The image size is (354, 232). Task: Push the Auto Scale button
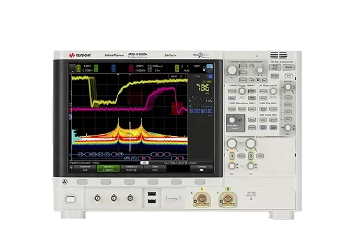point(289,76)
